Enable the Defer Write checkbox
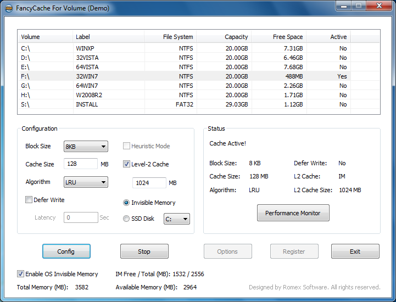 tap(29, 200)
